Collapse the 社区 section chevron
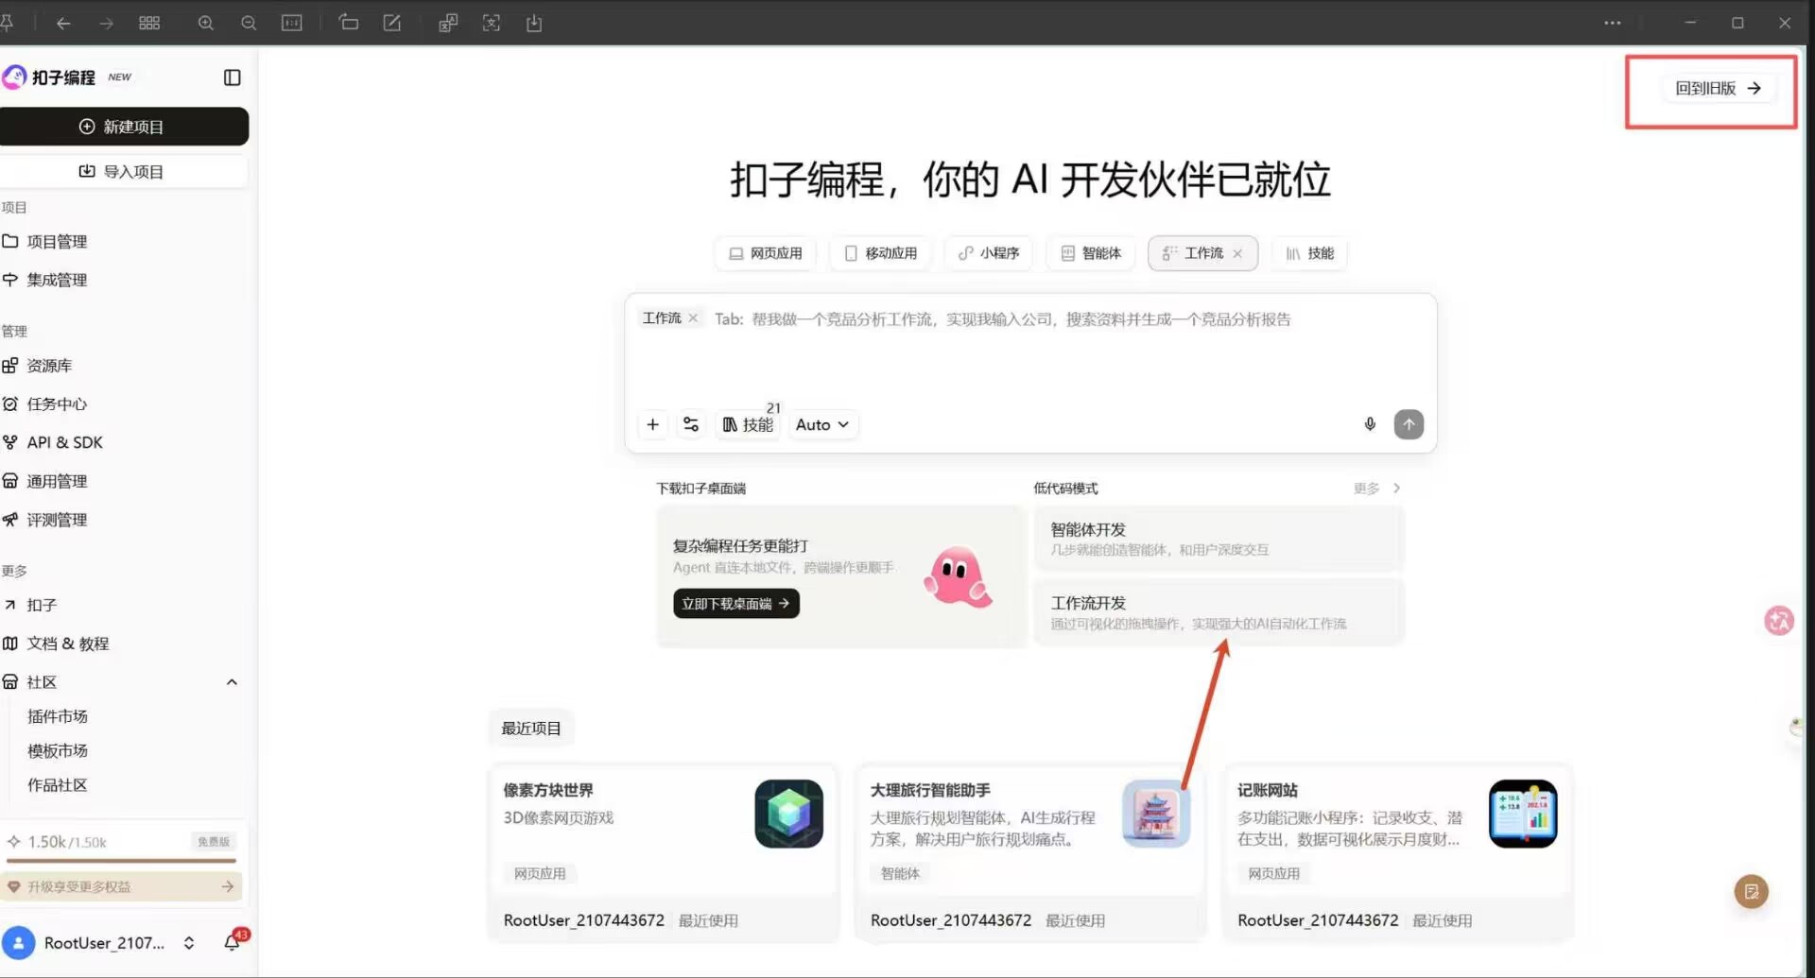The width and height of the screenshot is (1815, 978). click(x=232, y=682)
